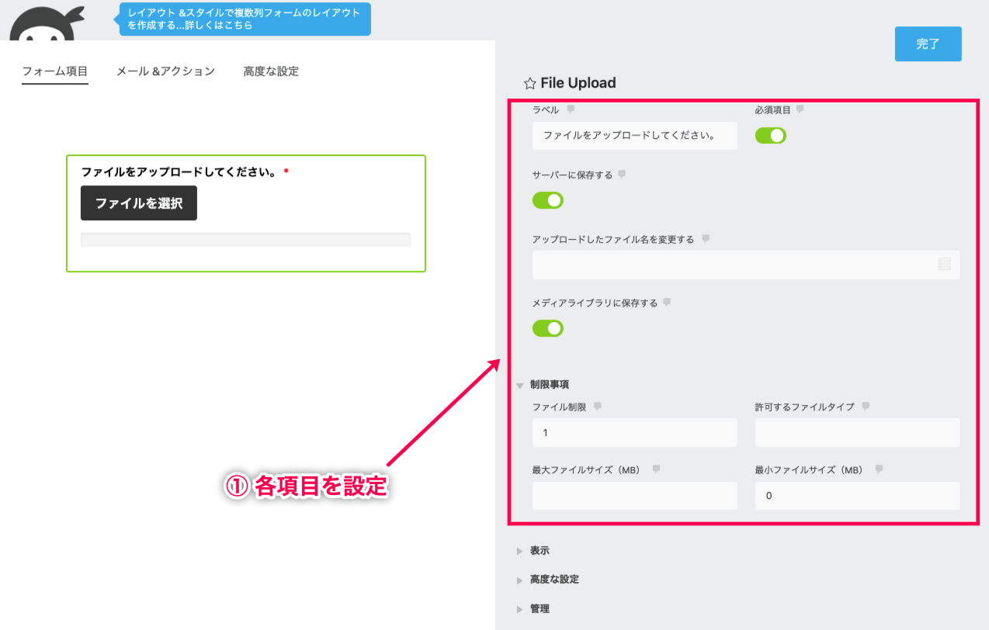Toggle the サーバーに保存する switch
This screenshot has width=989, height=630.
[x=547, y=200]
